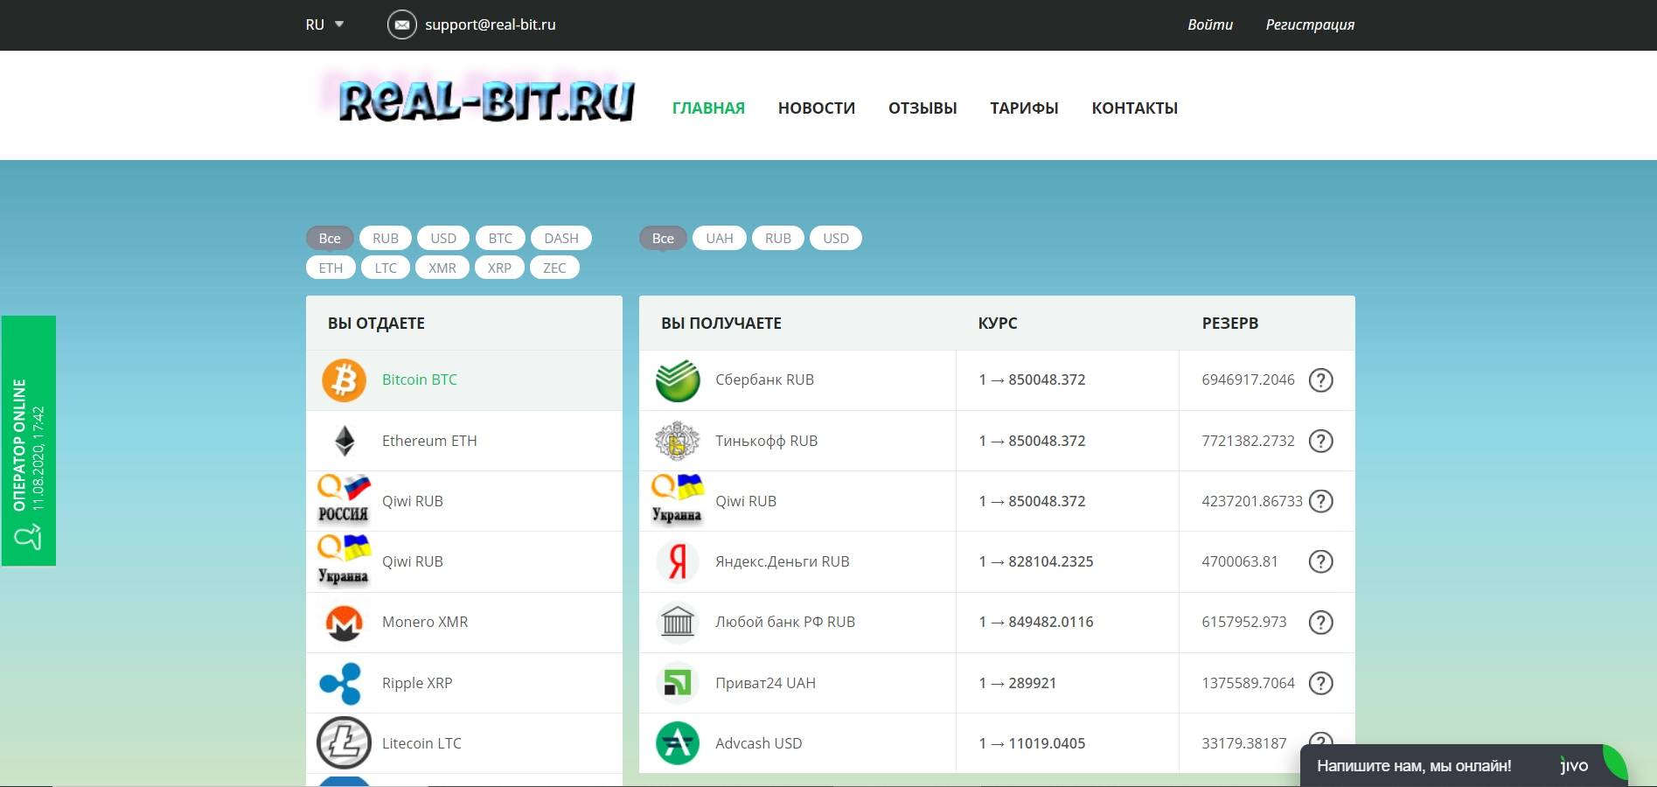Open the НОВОСТИ menu item
This screenshot has height=787, width=1657.
tap(817, 108)
